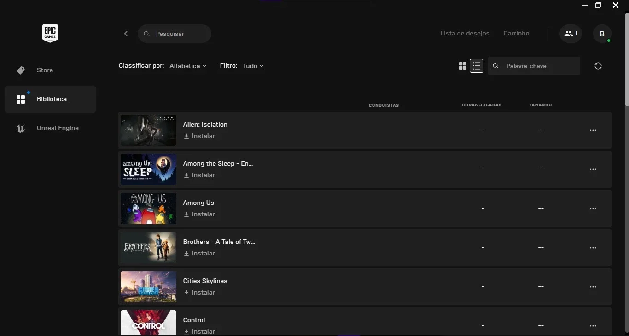
Task: Open options menu for Control
Action: pyautogui.click(x=593, y=326)
